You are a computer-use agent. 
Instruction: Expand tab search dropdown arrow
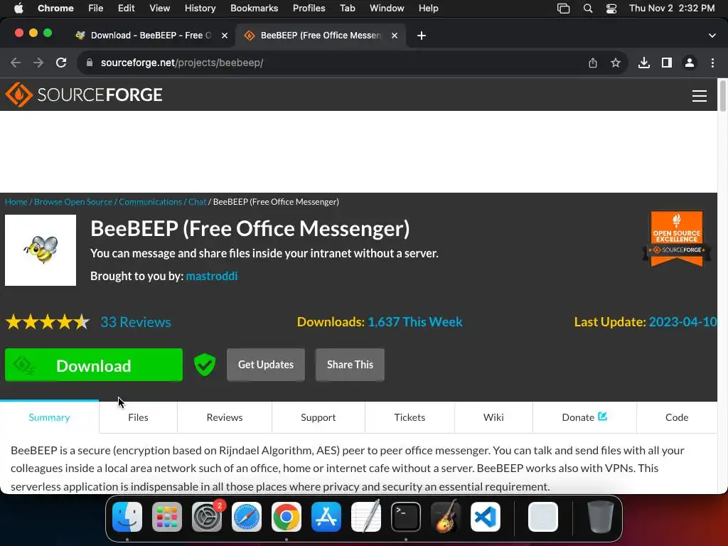click(712, 36)
